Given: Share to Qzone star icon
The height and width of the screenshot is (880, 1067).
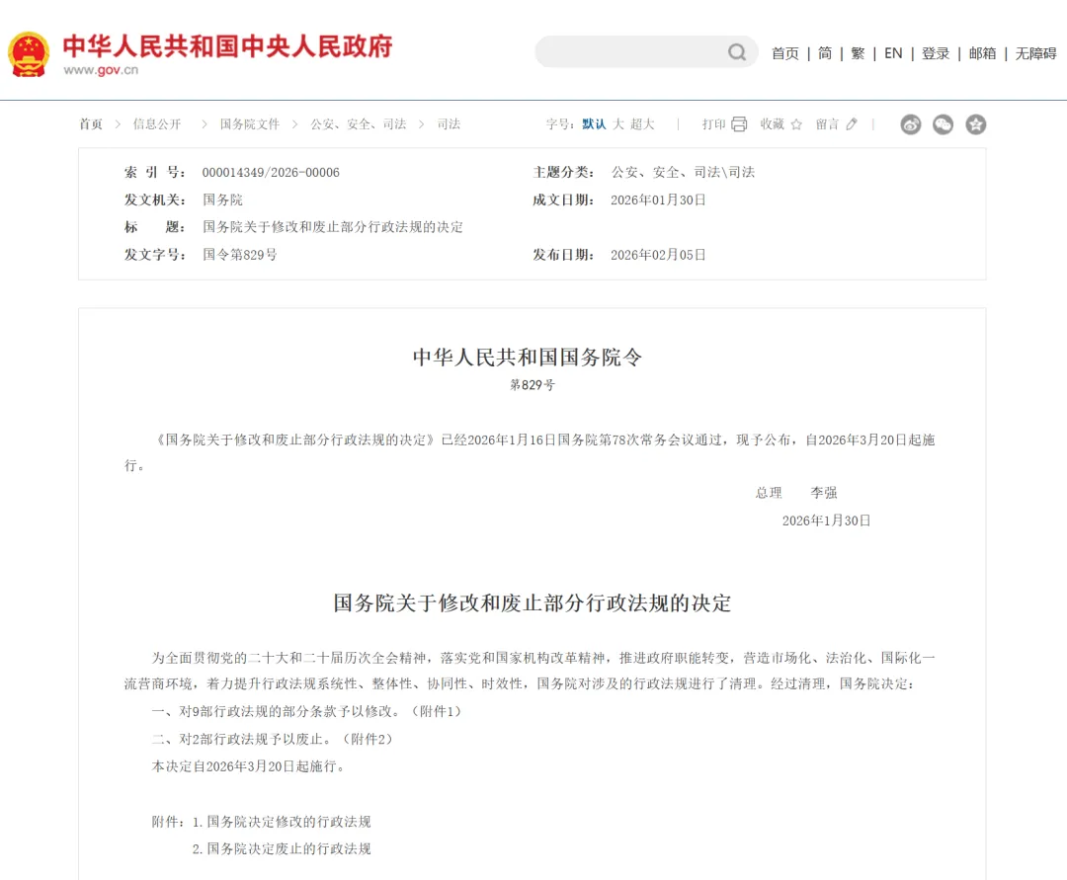Looking at the screenshot, I should (x=976, y=124).
